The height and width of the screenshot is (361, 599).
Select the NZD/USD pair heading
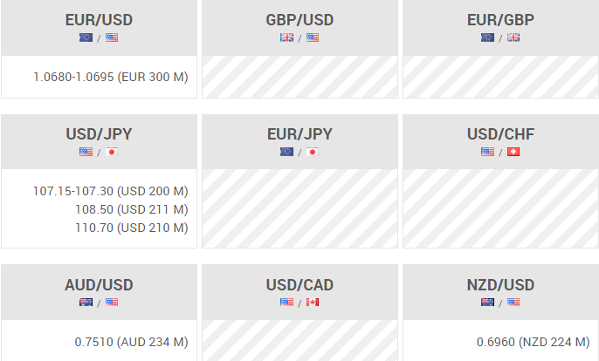point(500,285)
